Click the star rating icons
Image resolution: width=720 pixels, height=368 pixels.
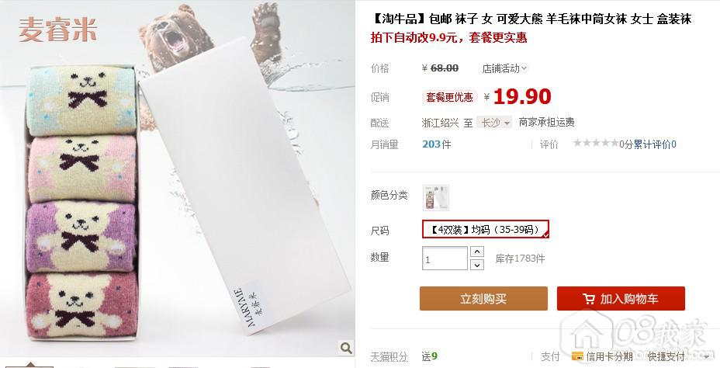click(596, 144)
